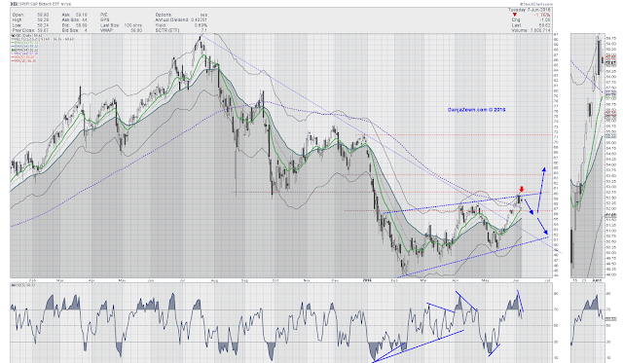Click the Ask Size value 44
623x363 pixels.
coord(85,19)
